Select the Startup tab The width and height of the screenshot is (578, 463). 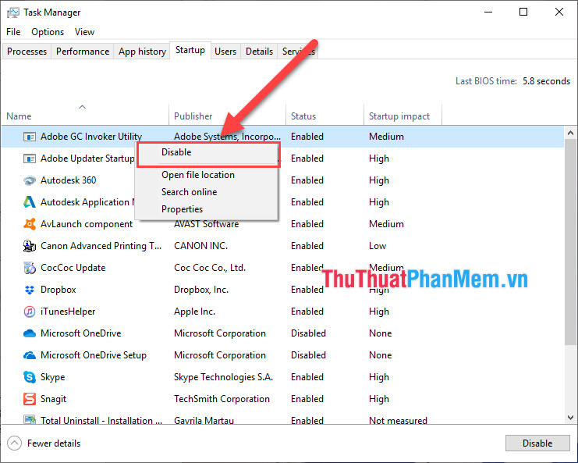(190, 50)
